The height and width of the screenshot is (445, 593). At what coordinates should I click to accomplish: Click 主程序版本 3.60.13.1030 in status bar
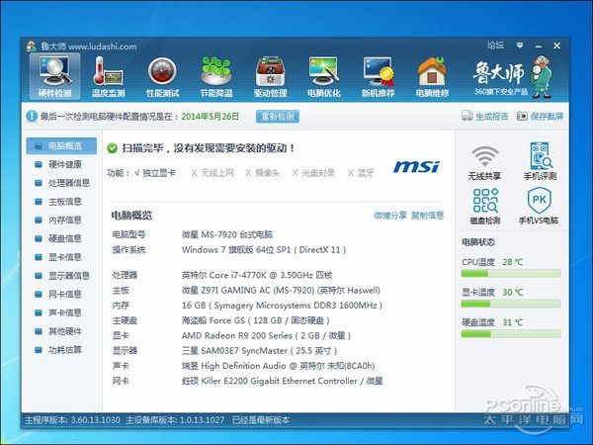pyautogui.click(x=72, y=420)
